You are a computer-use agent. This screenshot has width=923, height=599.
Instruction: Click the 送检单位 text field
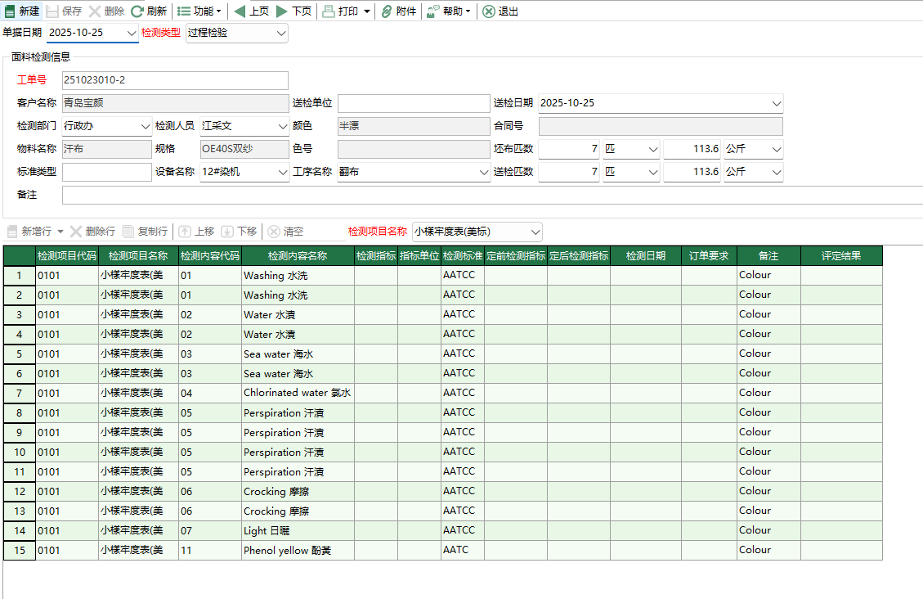(x=412, y=103)
